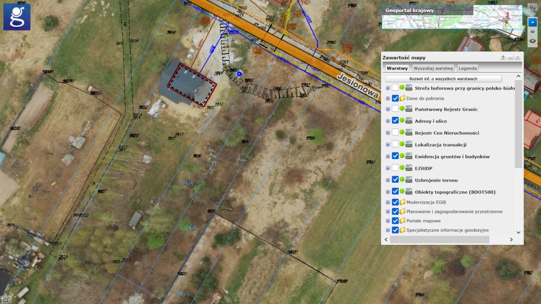Click the WMS icon beside Lokalizacja transakcji
Viewport: 541px width, 304px height.
[409, 144]
